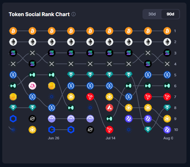Click Chainlink hexagon icon directly above Jun 26
This screenshot has width=190, height=167.
[x=52, y=130]
